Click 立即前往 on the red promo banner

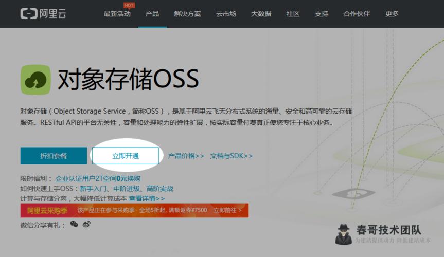click(x=227, y=210)
